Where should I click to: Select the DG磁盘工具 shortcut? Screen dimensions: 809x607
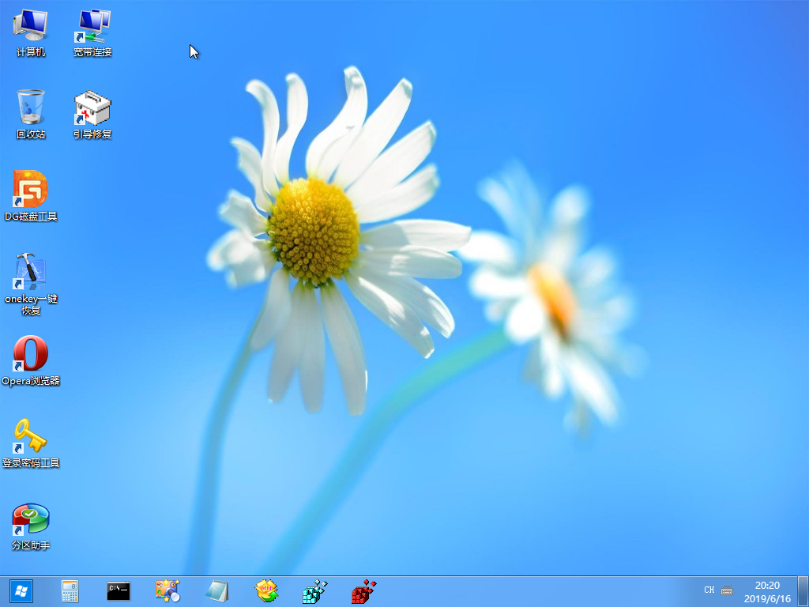tap(31, 196)
